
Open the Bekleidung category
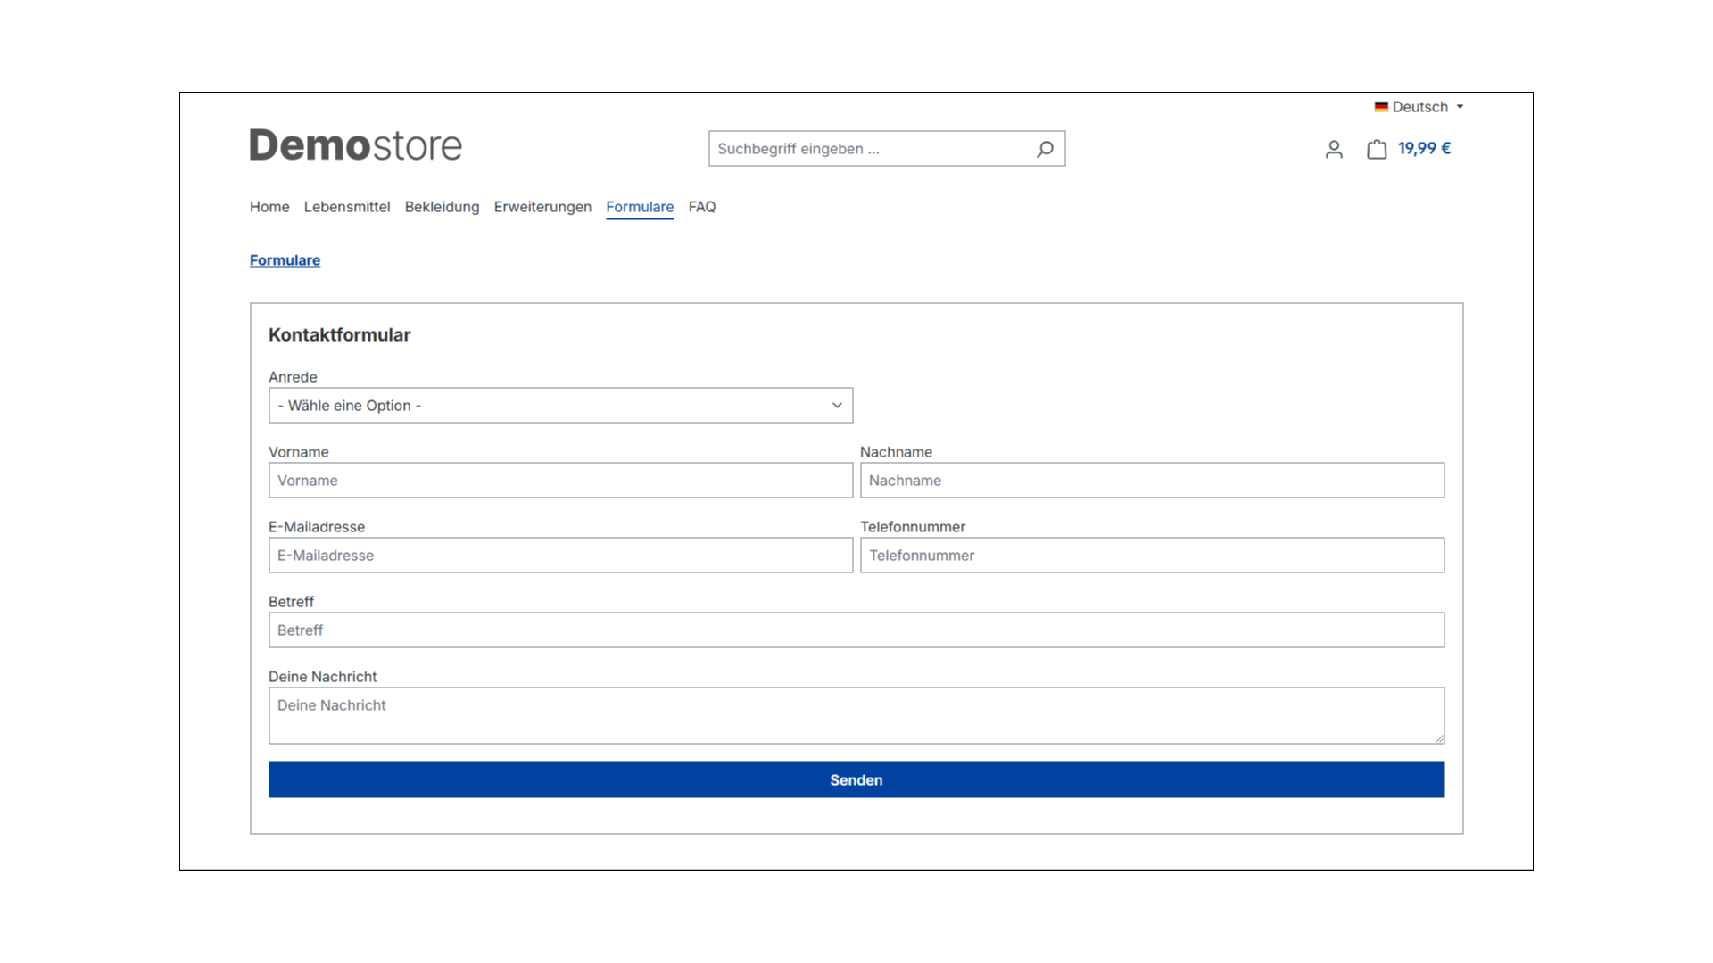click(442, 207)
